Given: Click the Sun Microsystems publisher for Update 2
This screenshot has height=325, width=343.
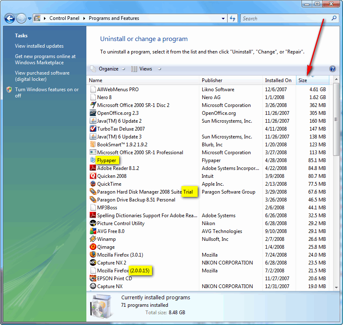Looking at the screenshot, I should (227, 121).
